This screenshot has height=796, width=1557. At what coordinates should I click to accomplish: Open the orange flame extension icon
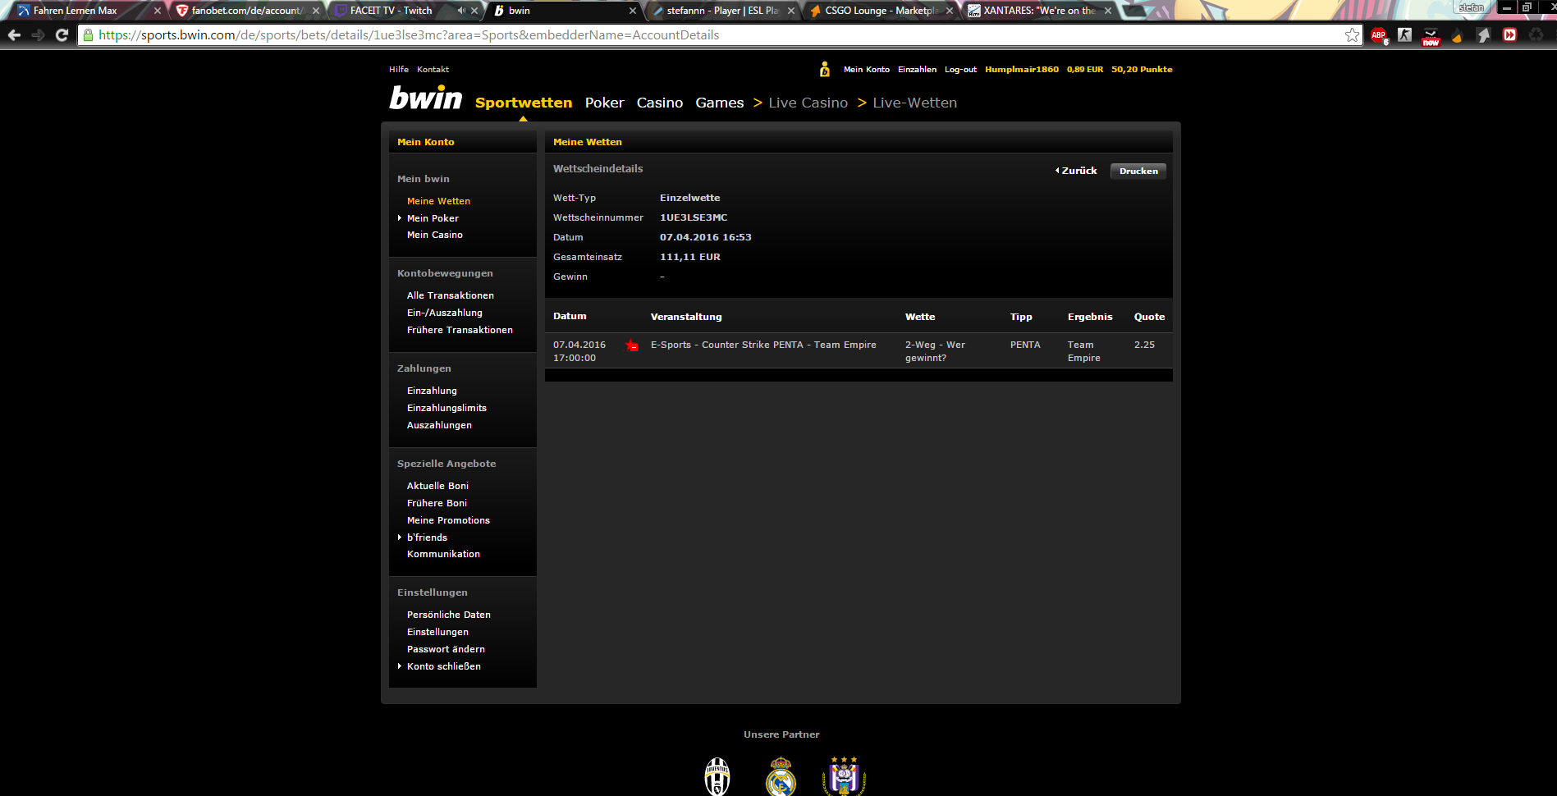tap(1458, 35)
